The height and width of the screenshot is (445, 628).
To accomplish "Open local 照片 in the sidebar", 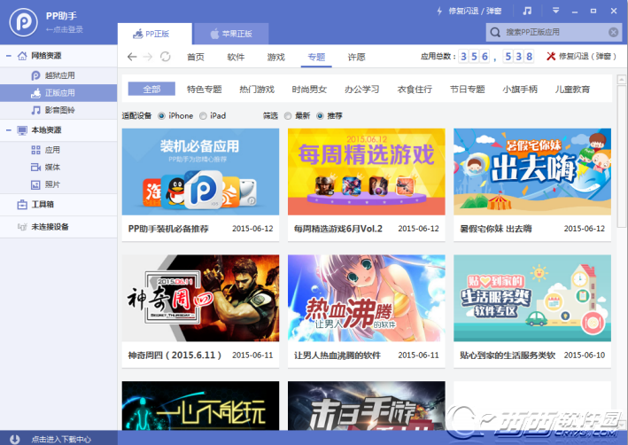I will (58, 184).
